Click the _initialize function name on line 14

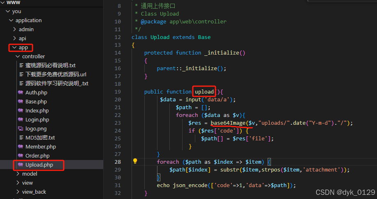pyautogui.click(x=222, y=53)
